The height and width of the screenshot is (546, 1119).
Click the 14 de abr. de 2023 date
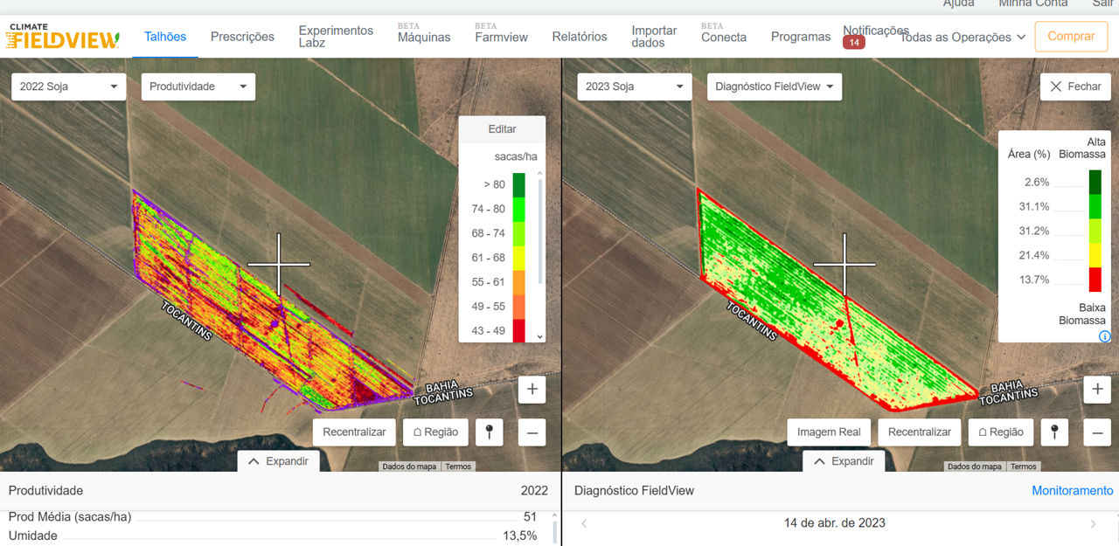[835, 523]
